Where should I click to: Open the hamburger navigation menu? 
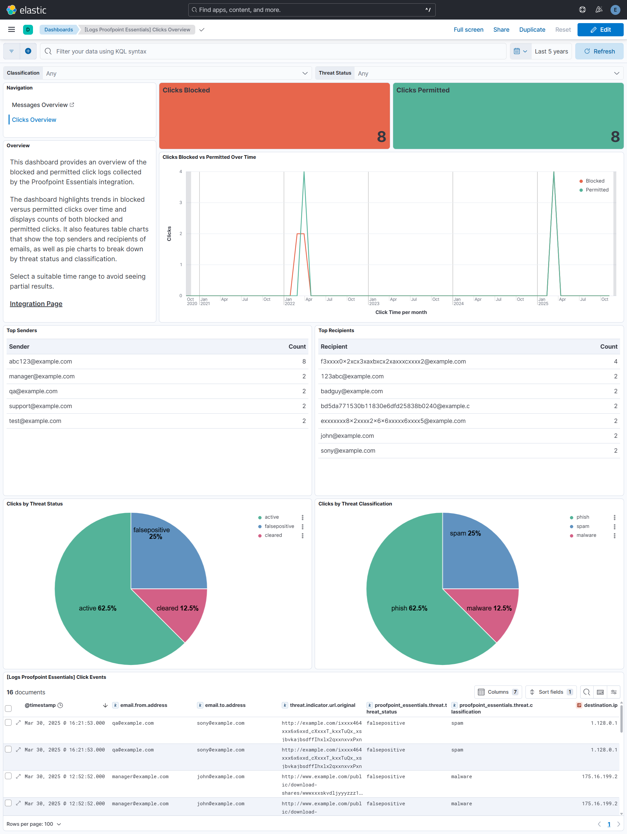(x=11, y=29)
